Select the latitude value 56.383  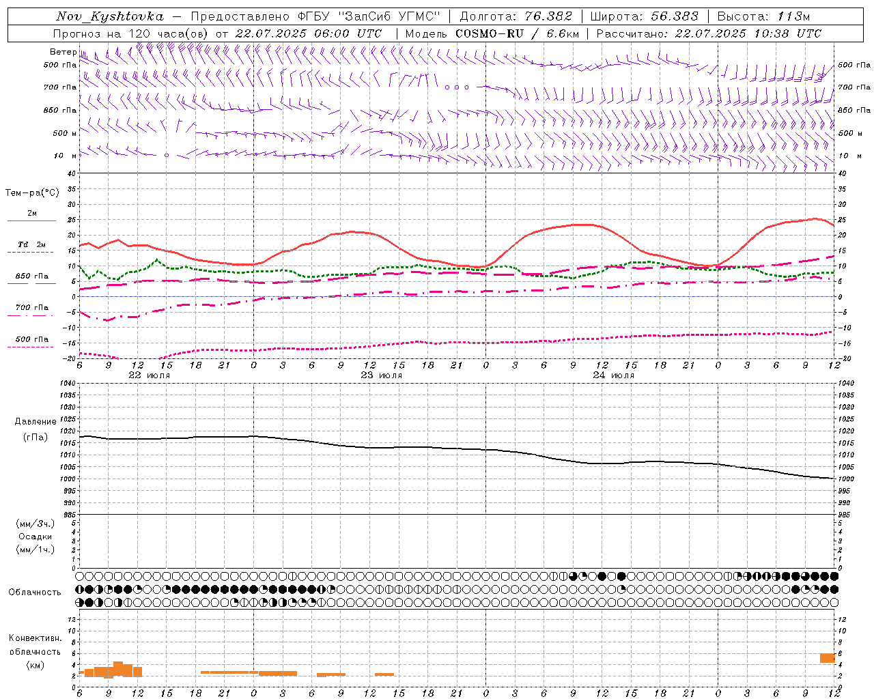click(x=675, y=16)
